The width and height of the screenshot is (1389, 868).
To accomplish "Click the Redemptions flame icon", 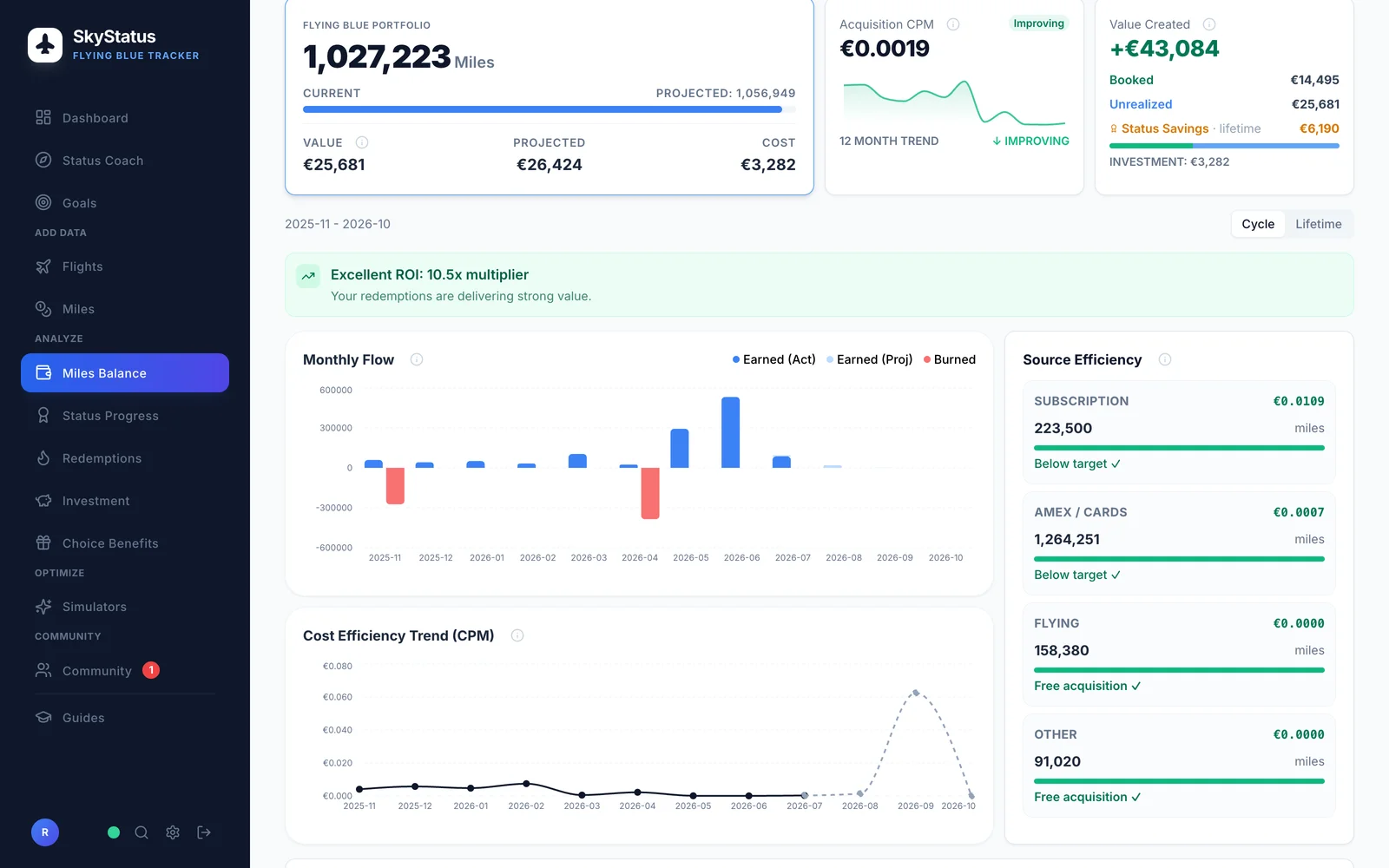I will 43,458.
